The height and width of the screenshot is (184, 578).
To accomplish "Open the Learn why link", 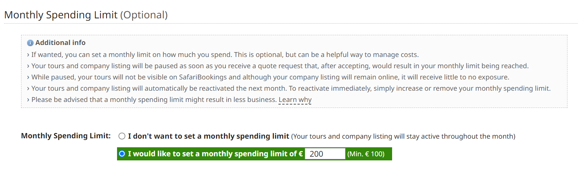I will 295,100.
